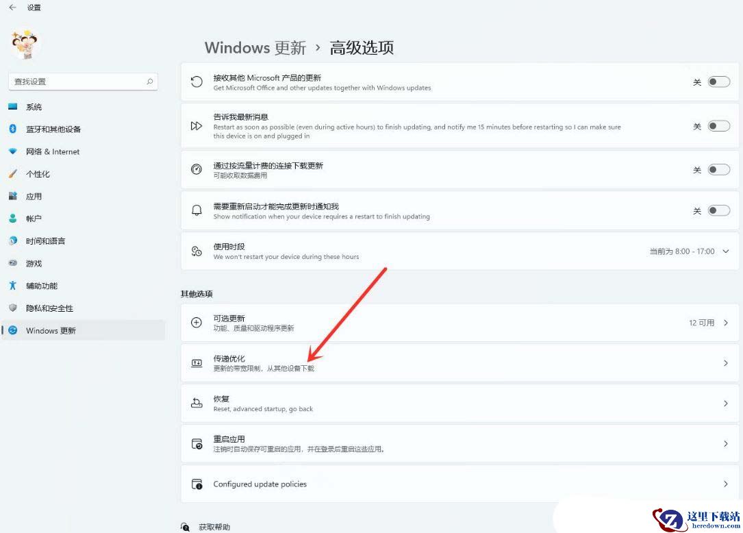The height and width of the screenshot is (533, 743).
Task: Click the 隐私和安全性 shield icon
Action: 13,308
